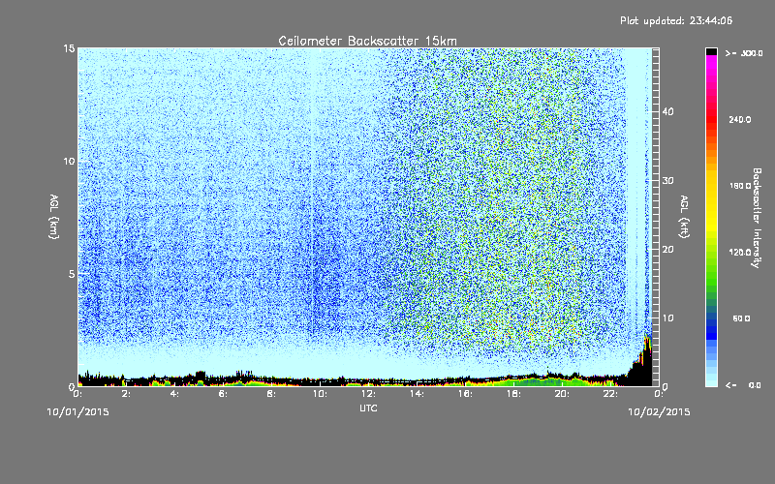This screenshot has height=484, width=775.
Task: Click the 'Backscatter Intensity' colorbar label
Action: [x=757, y=218]
